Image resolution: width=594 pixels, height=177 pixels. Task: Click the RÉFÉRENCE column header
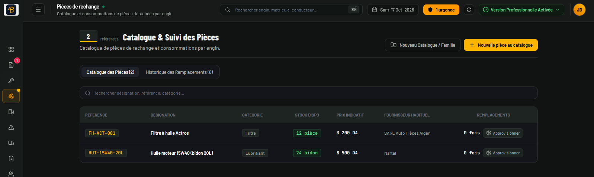point(96,115)
